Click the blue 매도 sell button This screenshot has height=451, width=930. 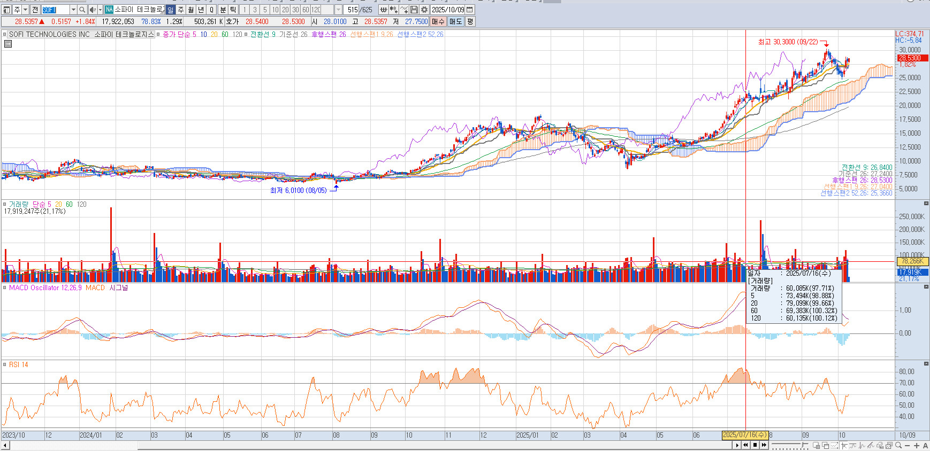pos(456,21)
